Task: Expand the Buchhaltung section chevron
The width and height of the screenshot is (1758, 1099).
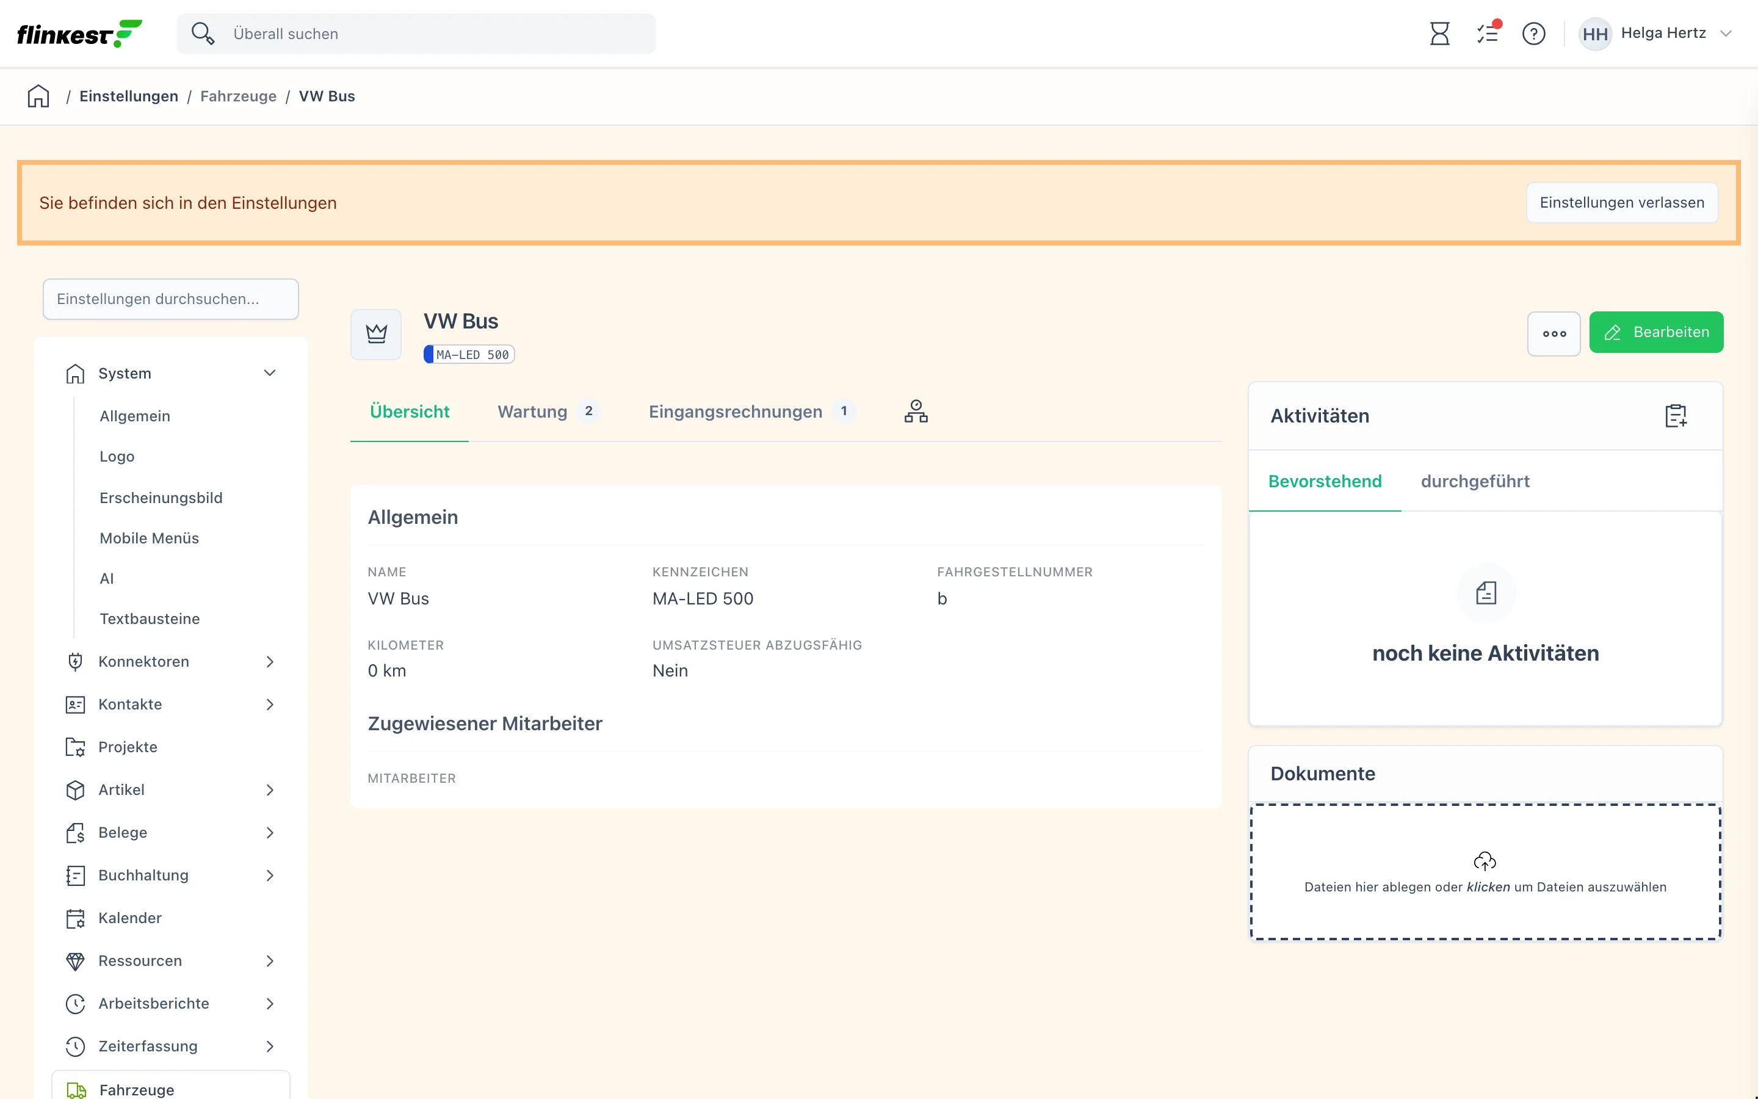Action: click(270, 876)
